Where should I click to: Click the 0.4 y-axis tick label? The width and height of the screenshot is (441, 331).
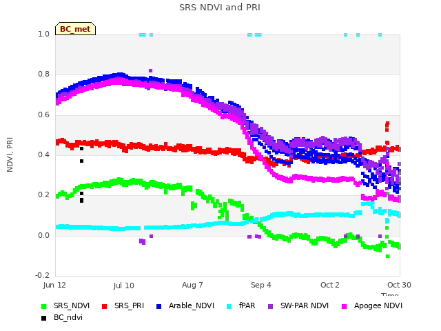(43, 154)
